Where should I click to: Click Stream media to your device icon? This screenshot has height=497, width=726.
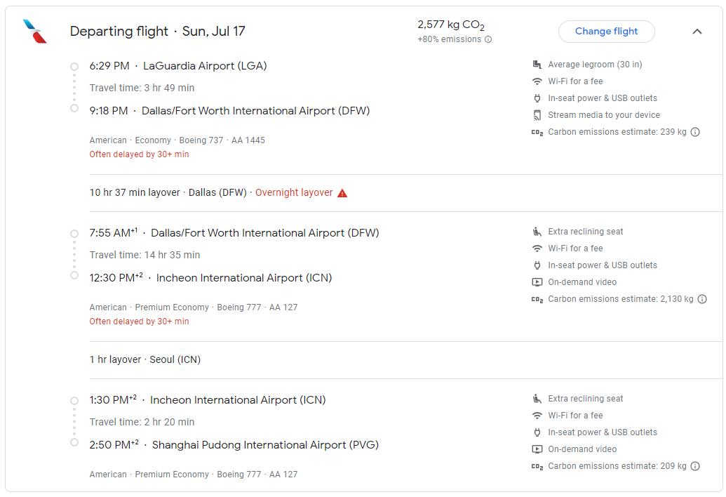coord(537,115)
